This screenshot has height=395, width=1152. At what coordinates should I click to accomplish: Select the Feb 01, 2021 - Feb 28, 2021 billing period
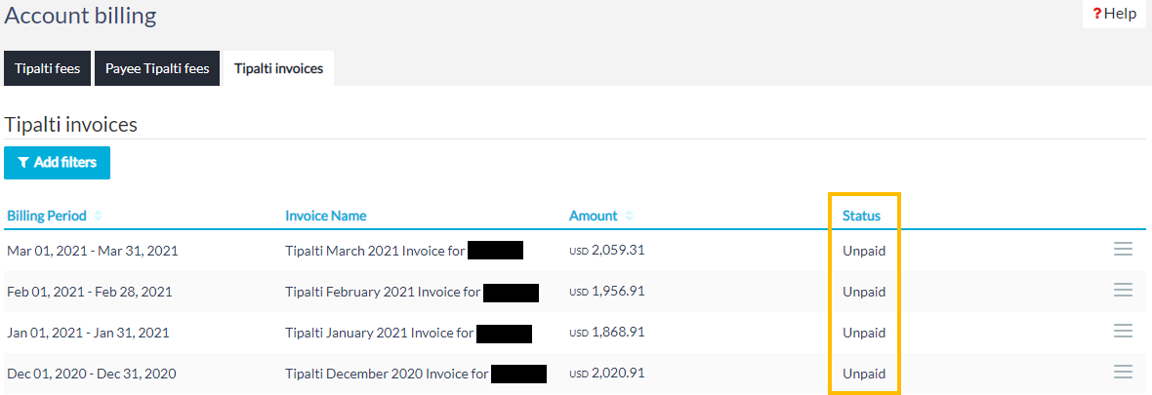pos(90,292)
